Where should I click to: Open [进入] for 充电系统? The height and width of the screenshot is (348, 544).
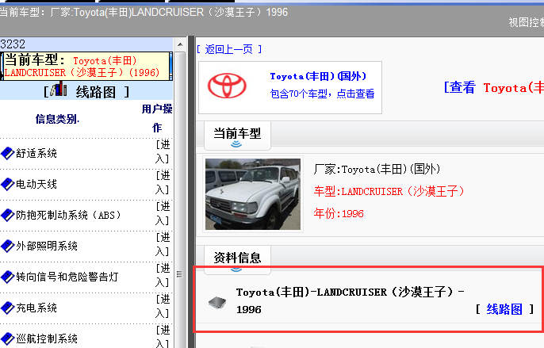163,306
